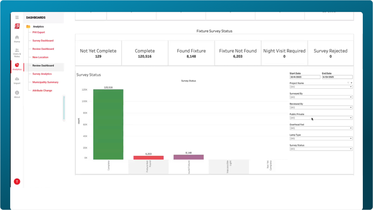Open the PHI Export dashboard

point(39,32)
